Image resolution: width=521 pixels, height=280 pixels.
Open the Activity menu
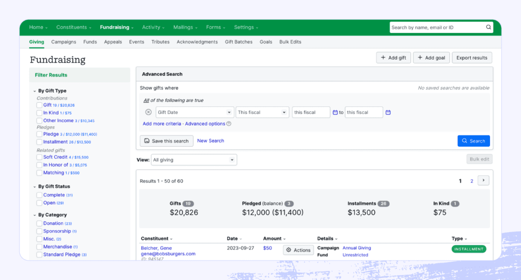(x=153, y=27)
